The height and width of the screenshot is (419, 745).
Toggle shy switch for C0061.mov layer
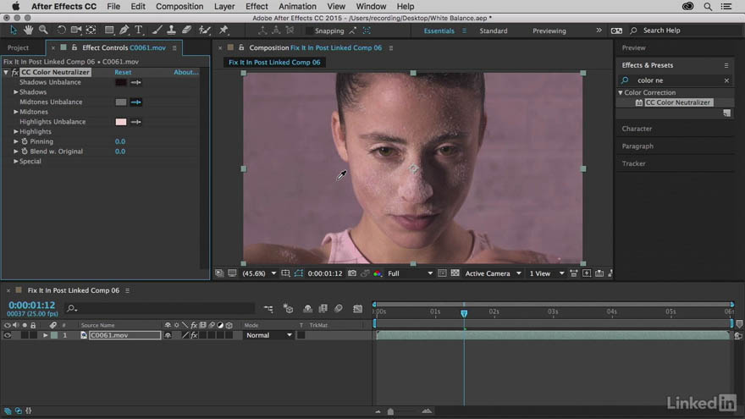point(168,335)
